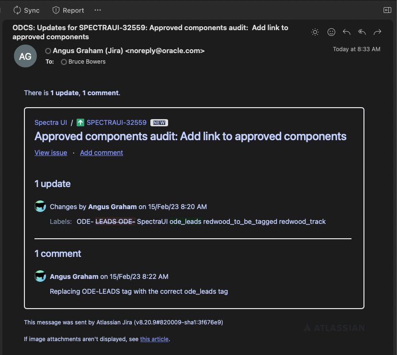Image resolution: width=397 pixels, height=355 pixels.
Task: Click 'This message was sent by Atlassian Jira' text
Action: [124, 322]
